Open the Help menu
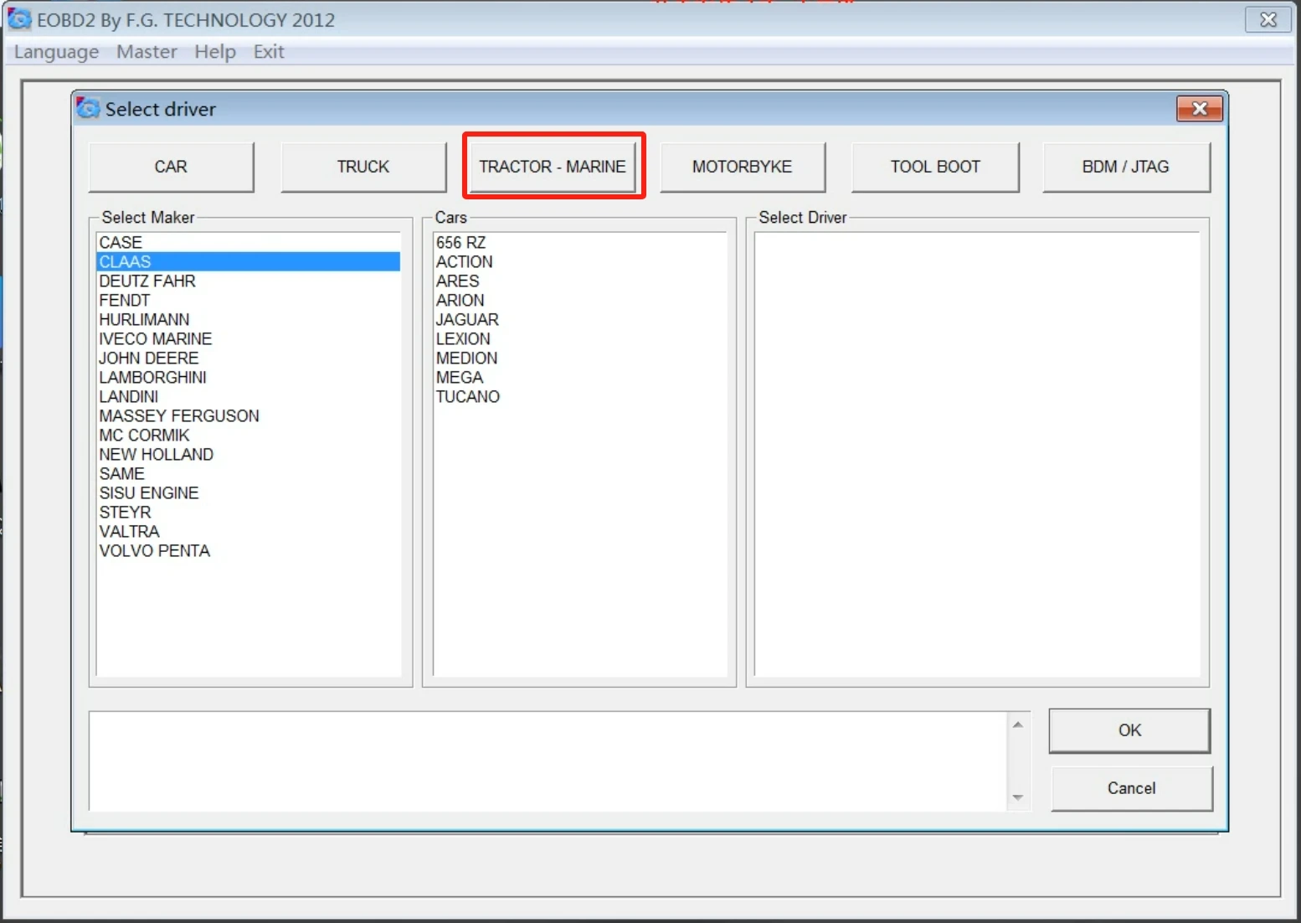Image resolution: width=1301 pixels, height=923 pixels. point(215,52)
